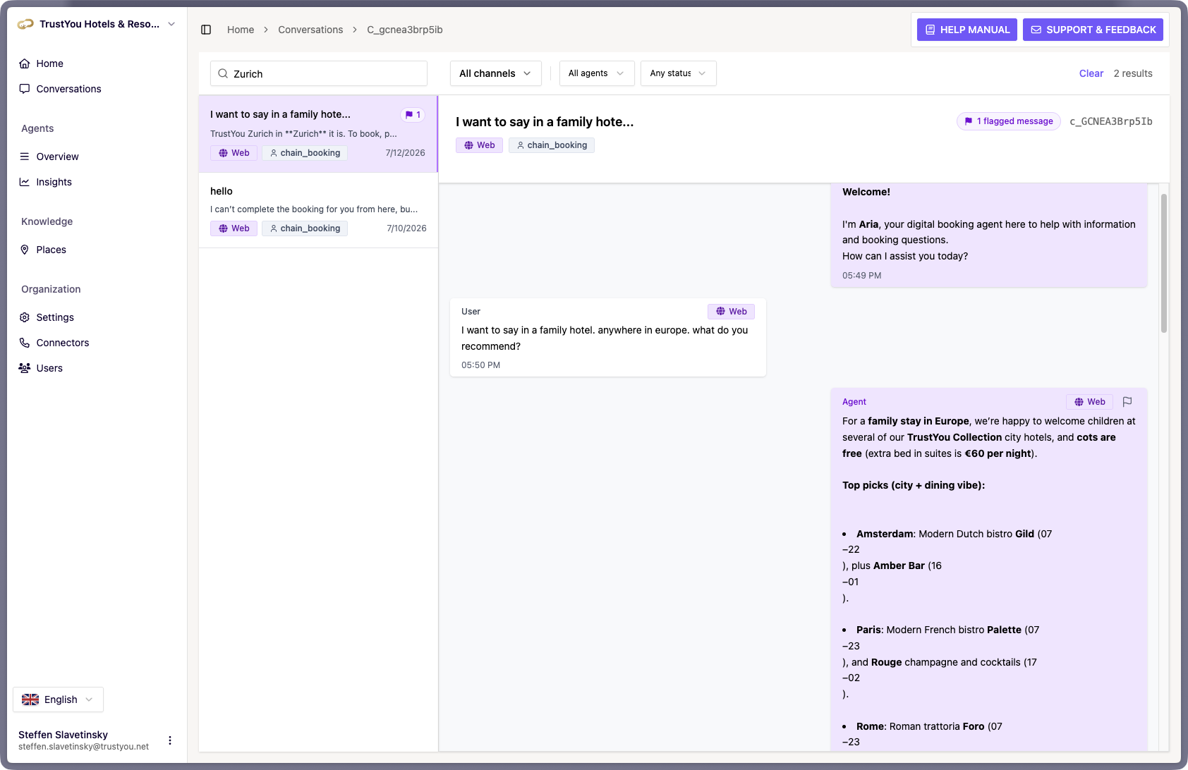Click the conversation scrollbar
The height and width of the screenshot is (770, 1188).
1164,263
